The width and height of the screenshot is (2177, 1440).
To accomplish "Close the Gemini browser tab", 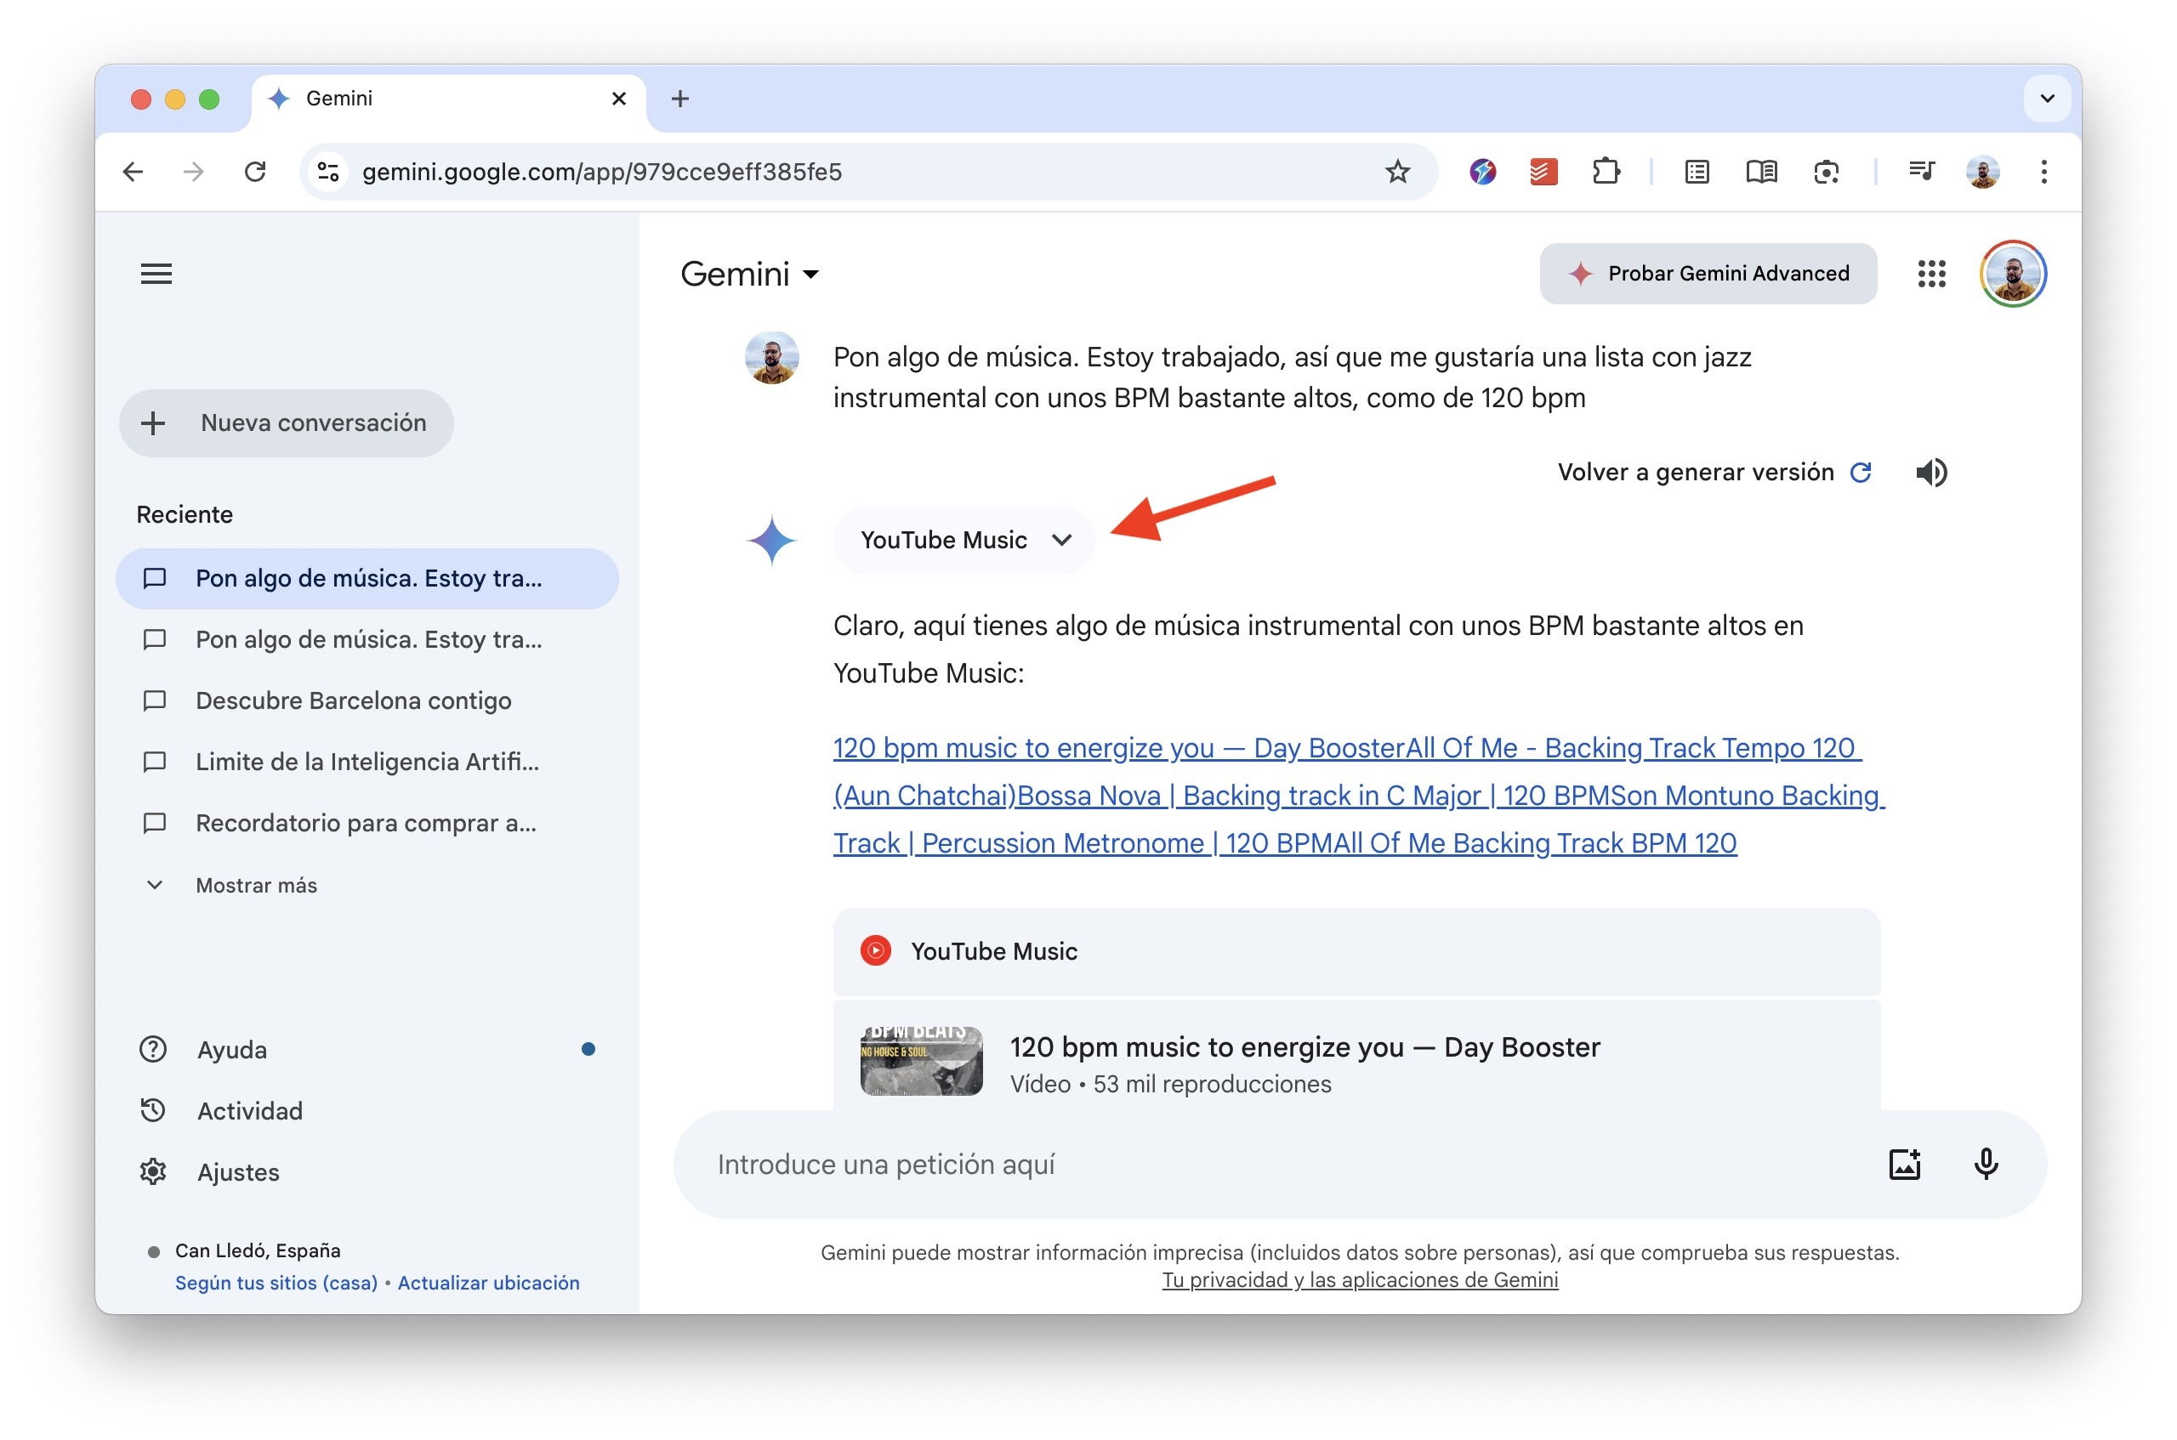I will pos(619,99).
